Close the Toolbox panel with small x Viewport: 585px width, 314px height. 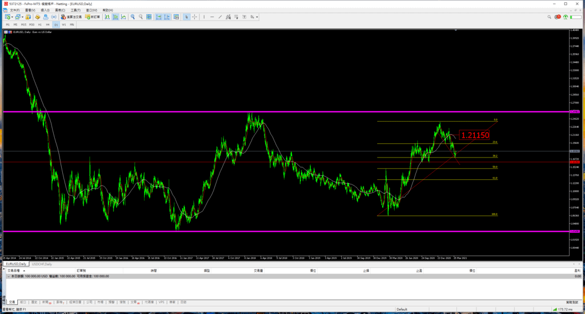pyautogui.click(x=4, y=268)
